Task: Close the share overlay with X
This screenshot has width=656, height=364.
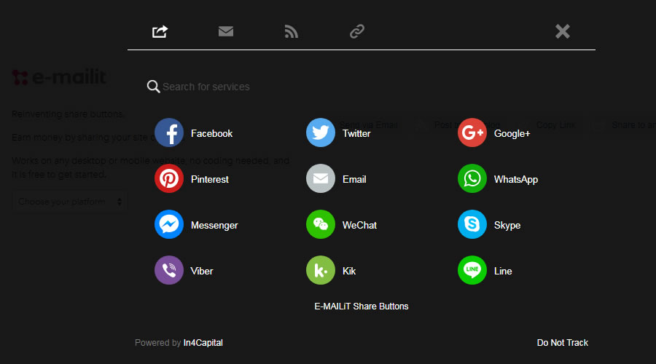Action: [x=562, y=31]
